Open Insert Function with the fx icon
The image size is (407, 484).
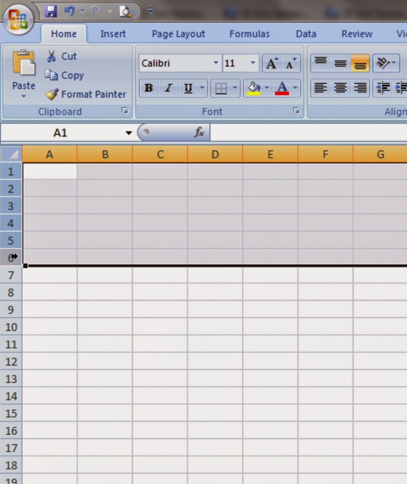point(199,132)
